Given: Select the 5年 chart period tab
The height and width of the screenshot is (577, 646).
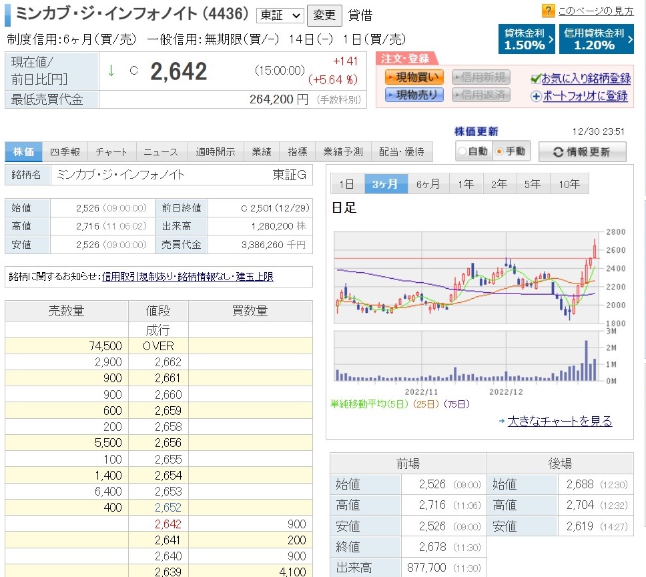Looking at the screenshot, I should [533, 183].
